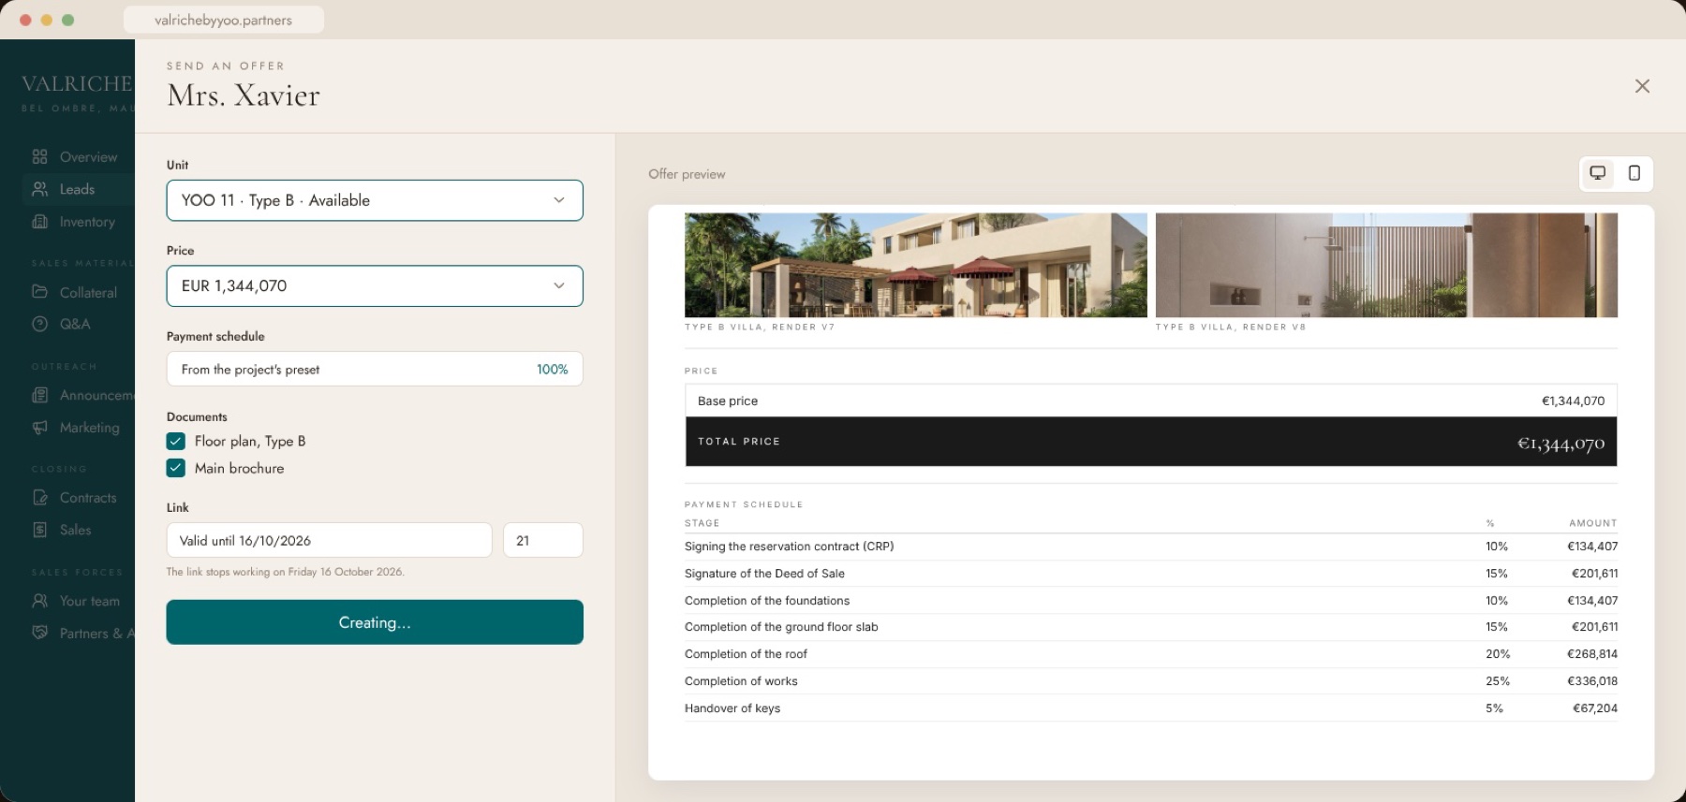
Task: Open Contracts in sidebar
Action: pos(78,498)
